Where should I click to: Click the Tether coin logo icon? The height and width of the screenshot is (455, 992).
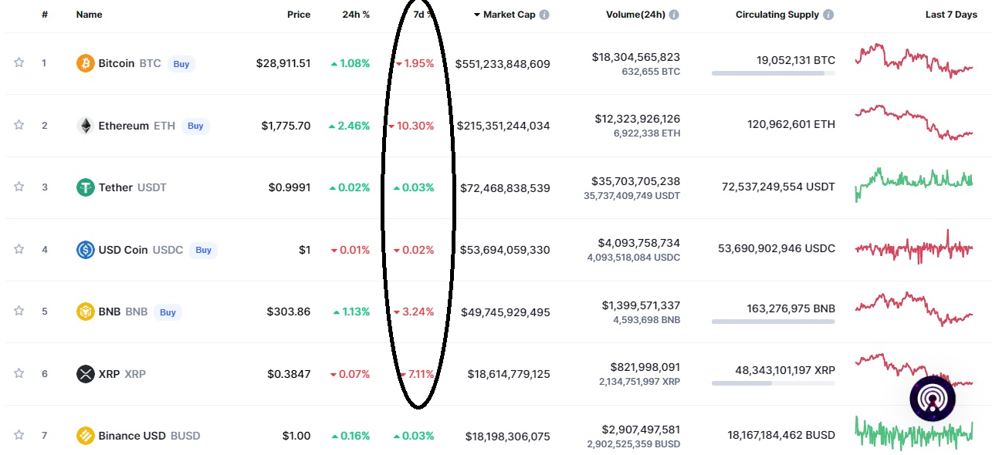click(86, 187)
